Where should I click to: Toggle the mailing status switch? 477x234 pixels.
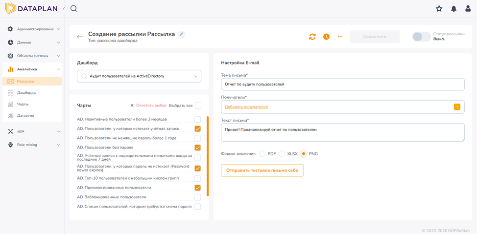[421, 37]
